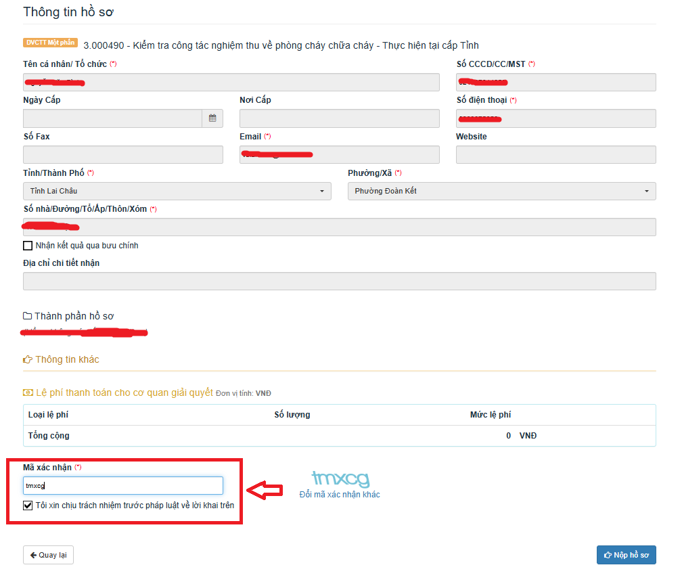Click folder icon next to Thành phần hồ sơ
682x584 pixels.
click(x=28, y=316)
